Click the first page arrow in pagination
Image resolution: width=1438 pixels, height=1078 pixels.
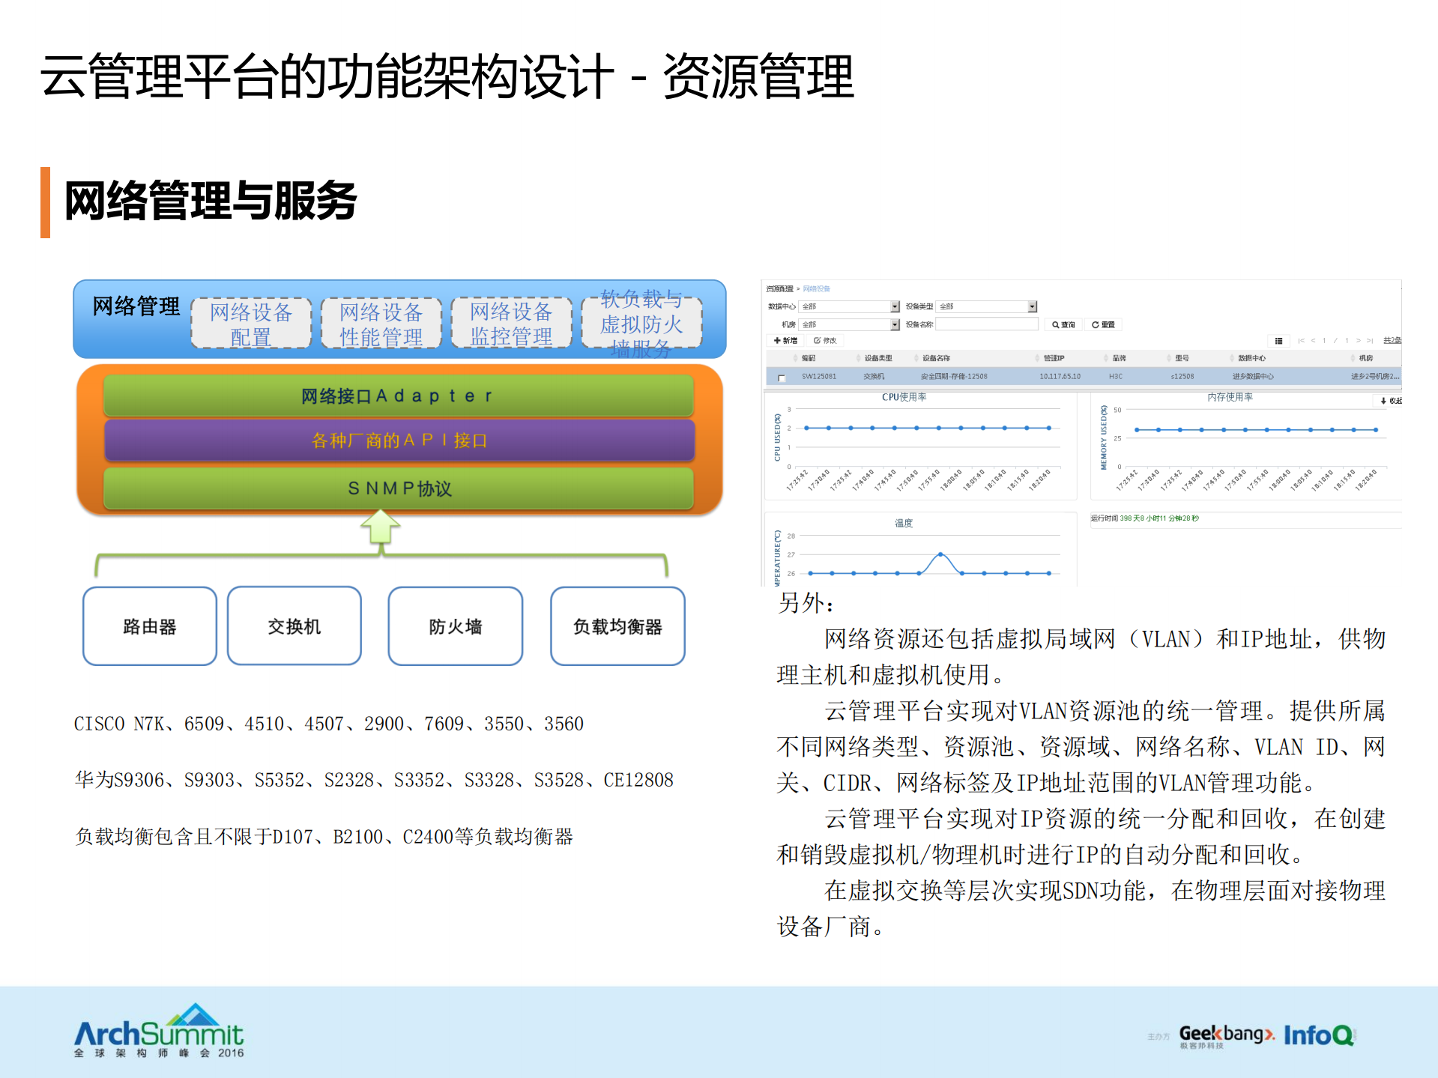1302,340
